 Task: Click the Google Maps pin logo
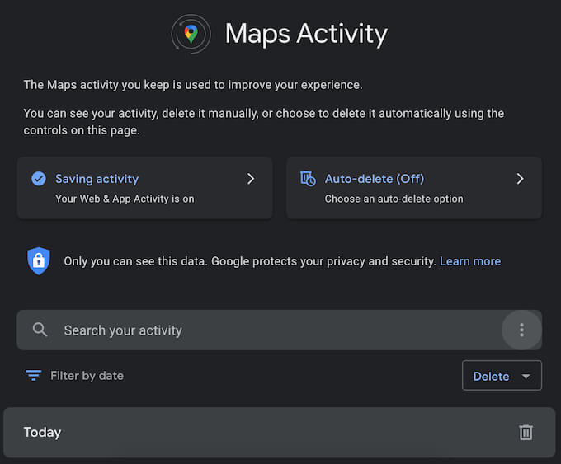click(x=191, y=34)
